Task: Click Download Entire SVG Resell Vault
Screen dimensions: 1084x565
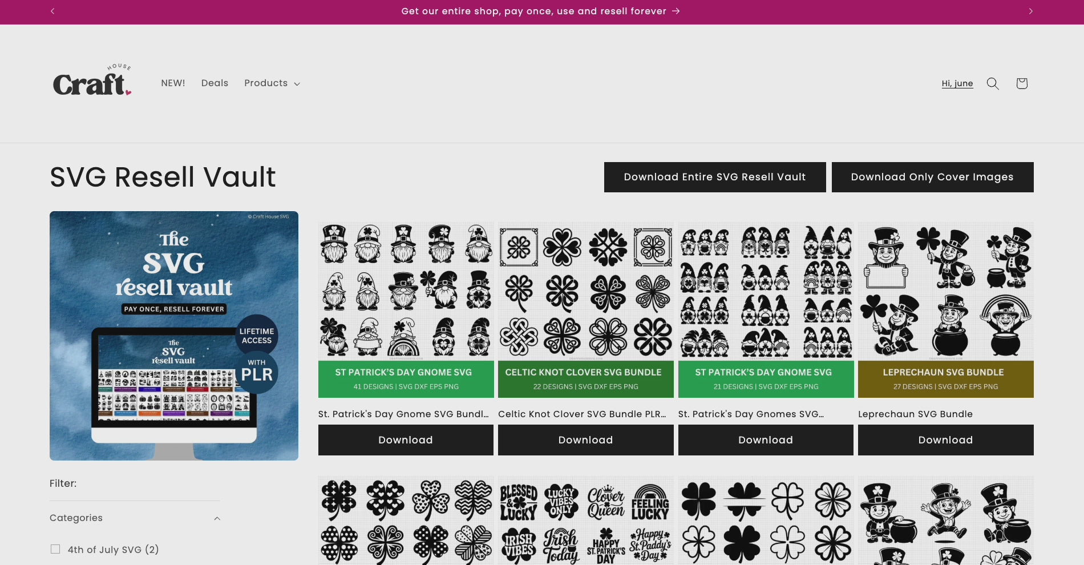Action: 715,177
